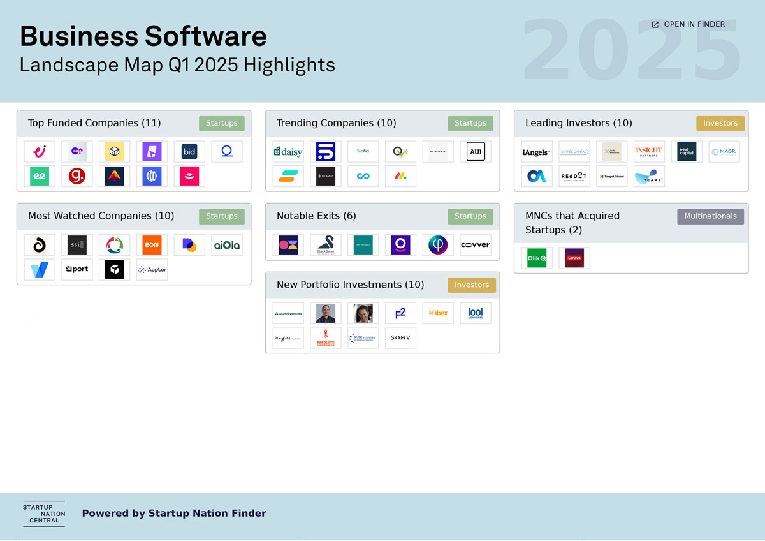The image size is (765, 541).
Task: Click the Covver logo in Notable Exits
Action: tap(476, 244)
